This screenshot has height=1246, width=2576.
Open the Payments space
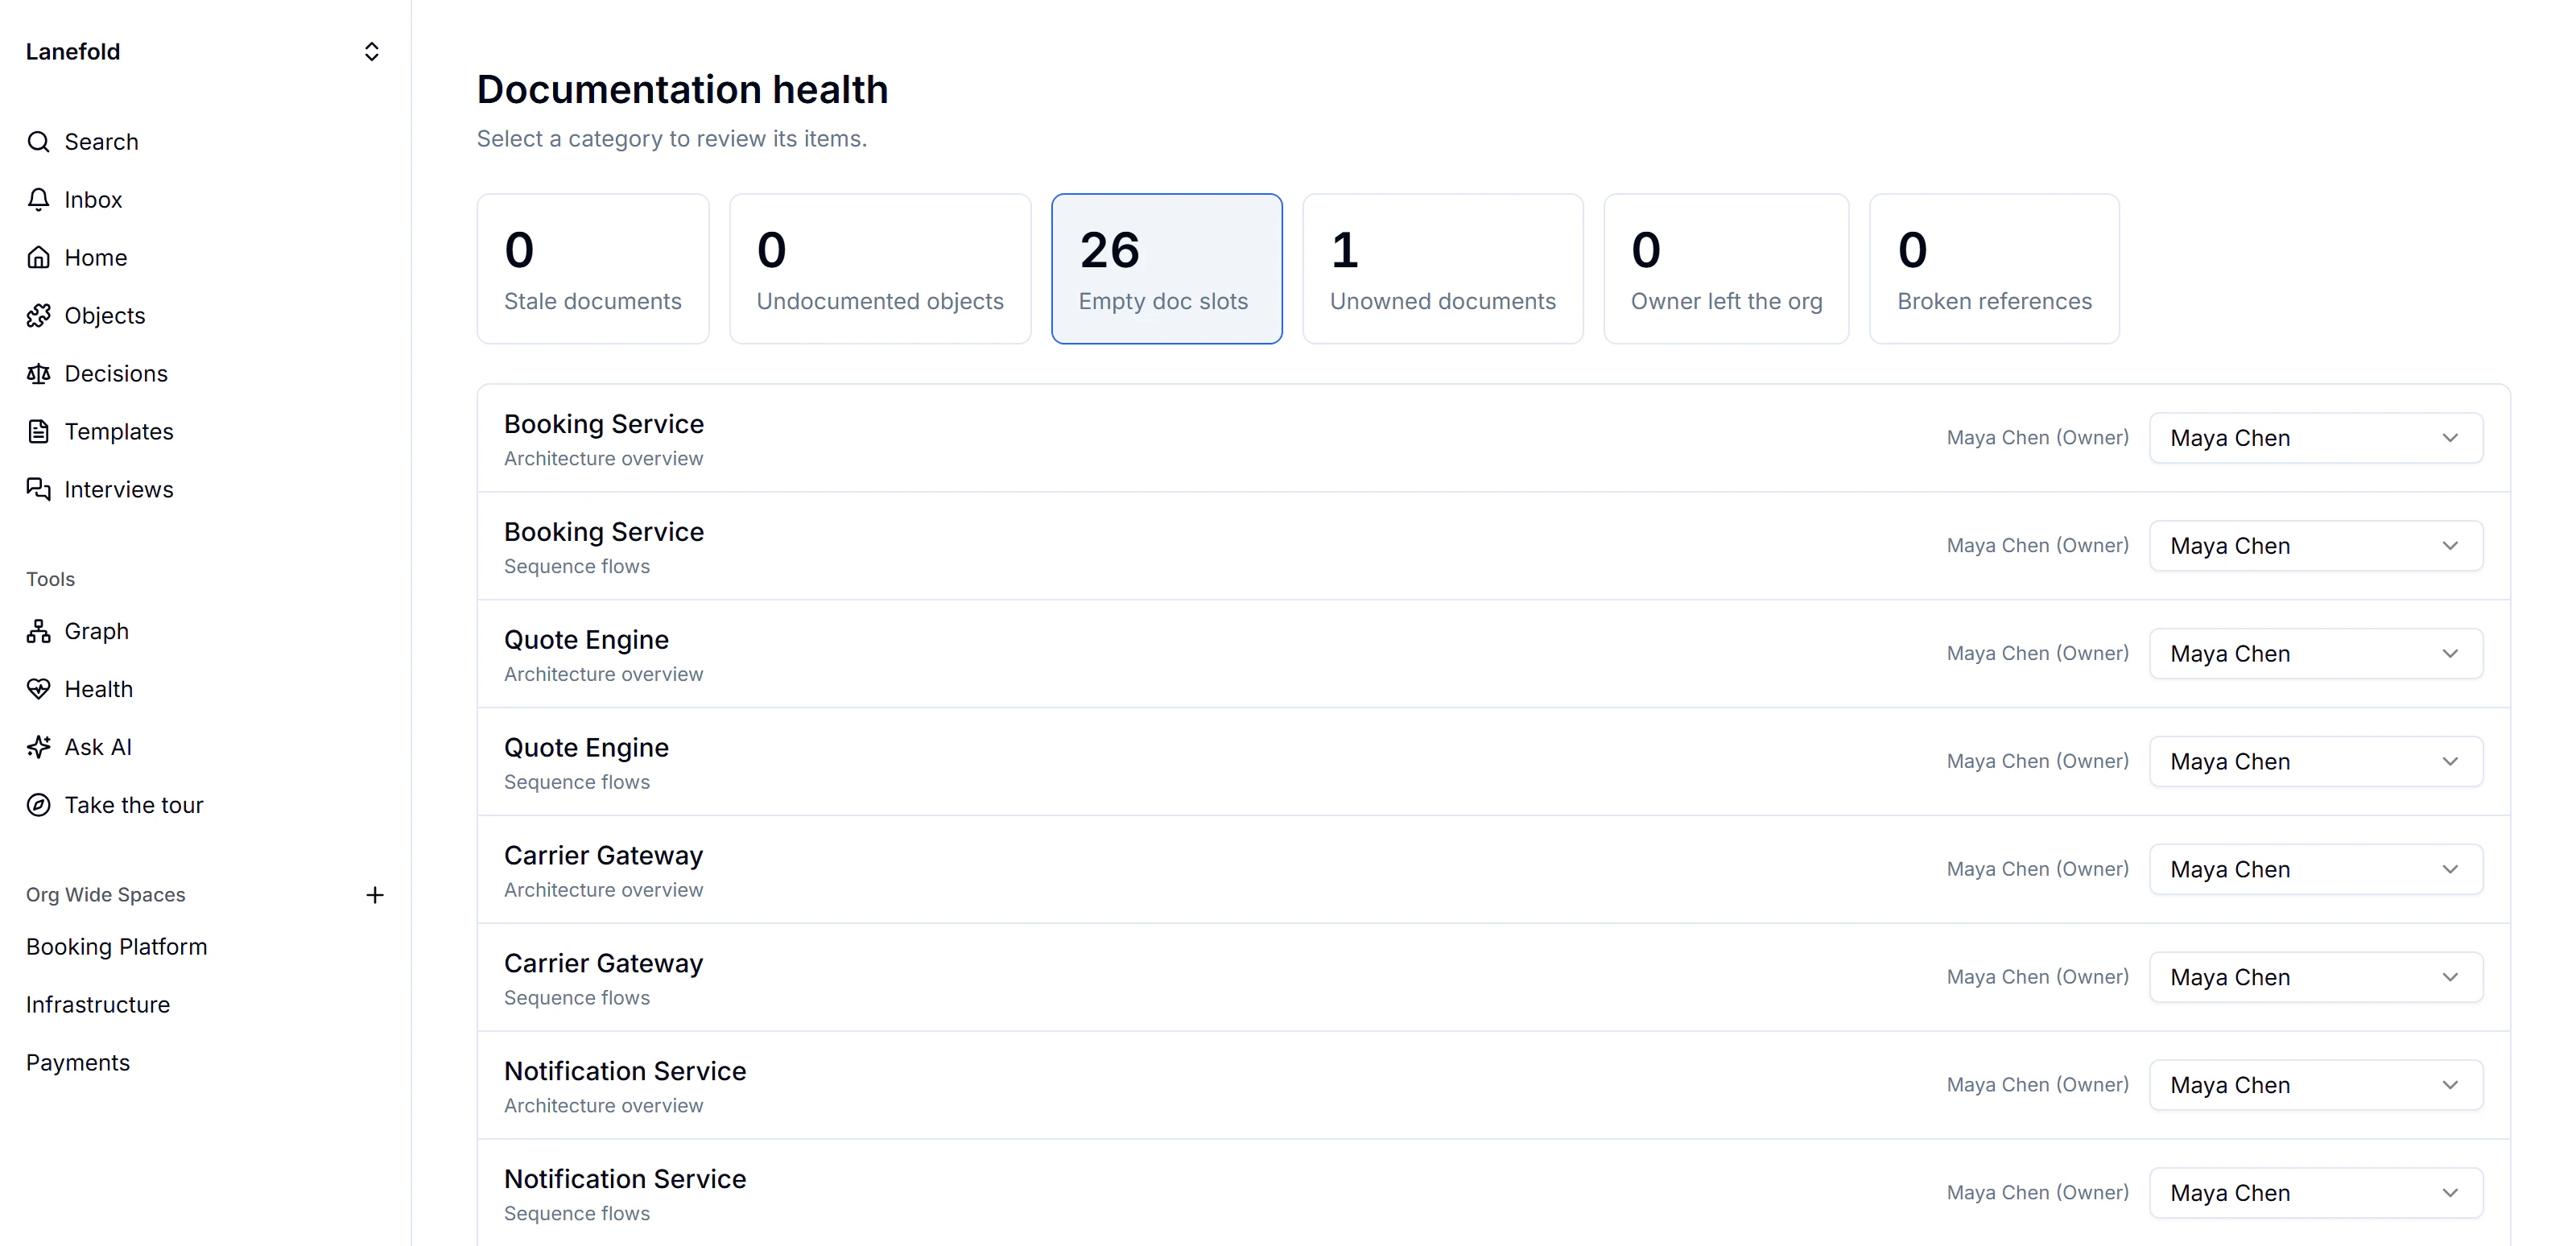78,1063
